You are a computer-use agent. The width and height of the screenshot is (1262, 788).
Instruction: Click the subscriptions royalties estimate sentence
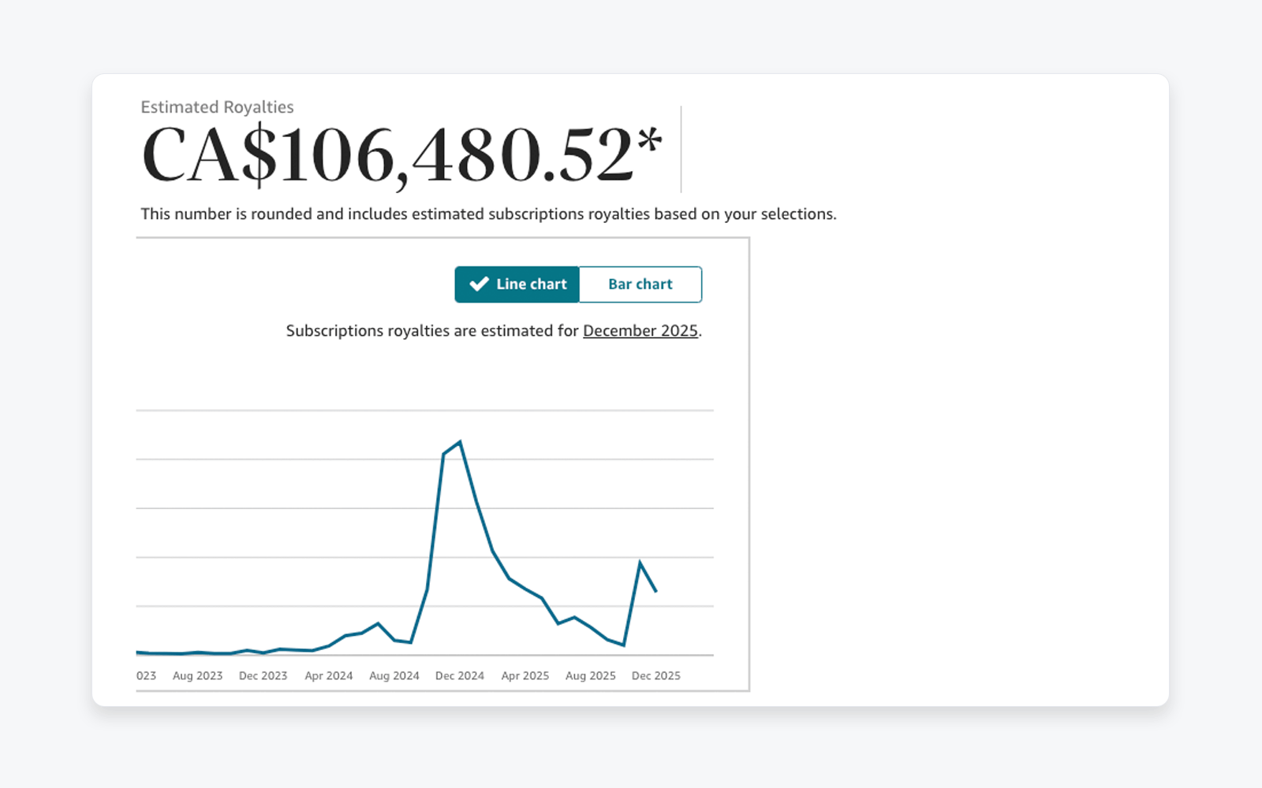point(493,331)
